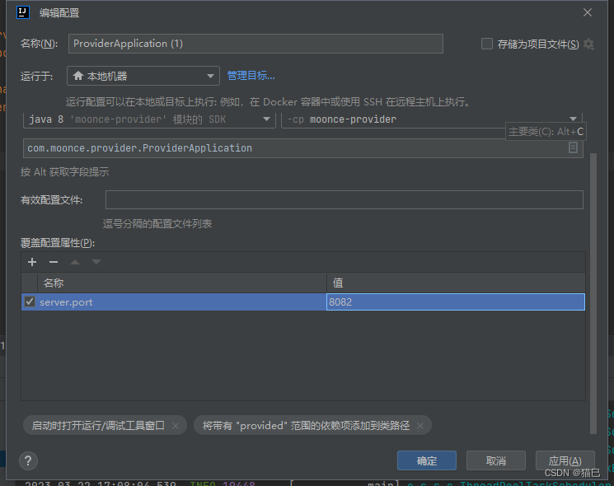
Task: Toggle the store as project file checkbox
Action: (x=487, y=44)
